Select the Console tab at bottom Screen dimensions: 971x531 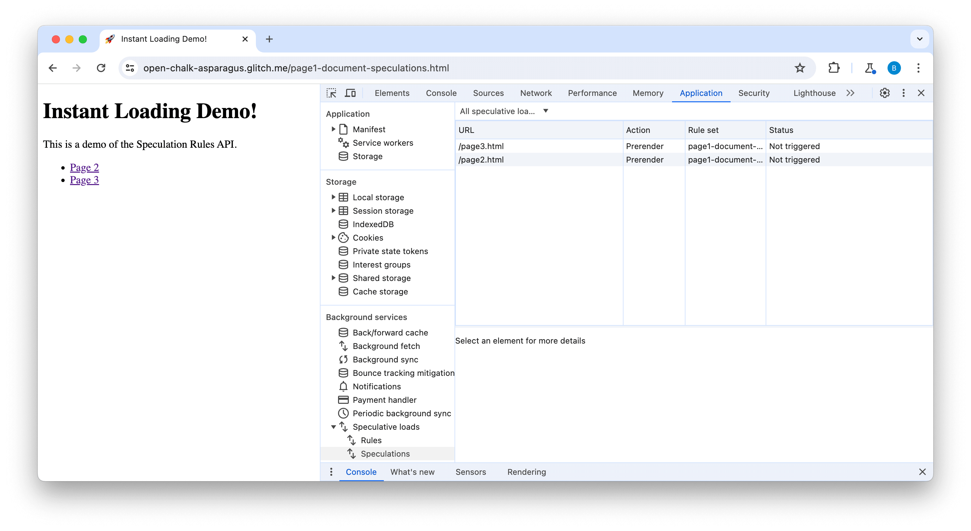point(361,471)
